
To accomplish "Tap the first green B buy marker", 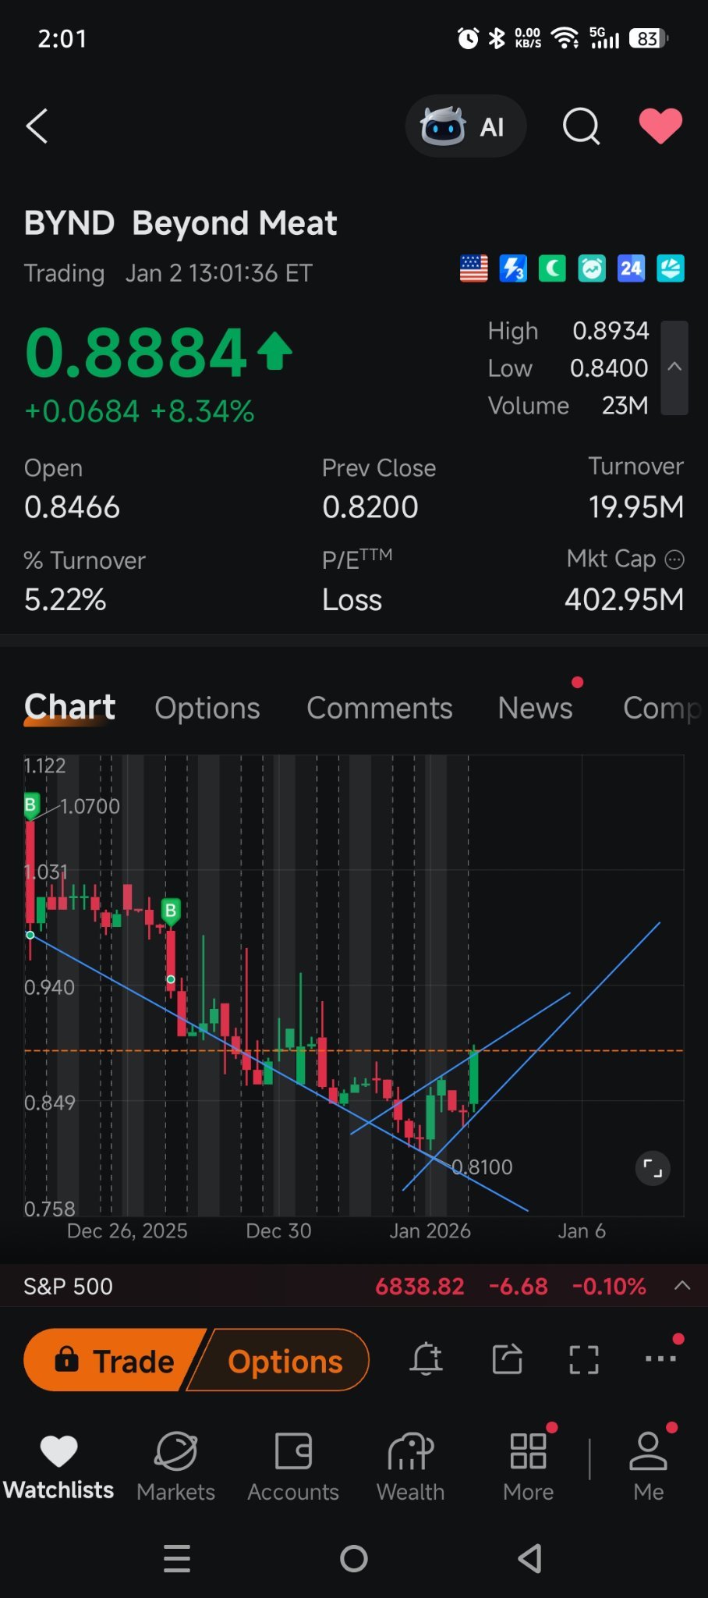I will (30, 805).
